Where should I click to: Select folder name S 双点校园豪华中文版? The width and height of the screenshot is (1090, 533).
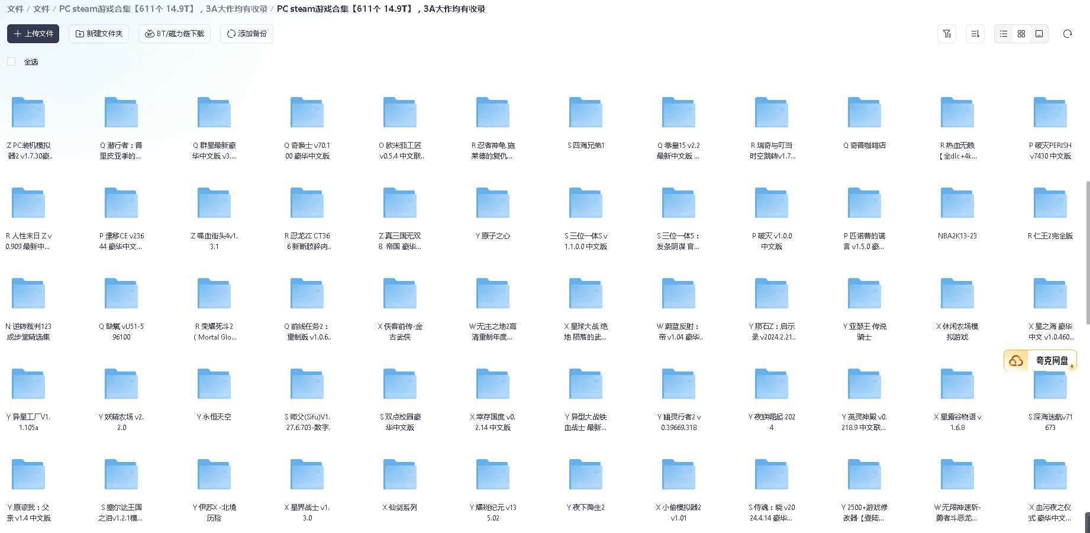pos(400,422)
